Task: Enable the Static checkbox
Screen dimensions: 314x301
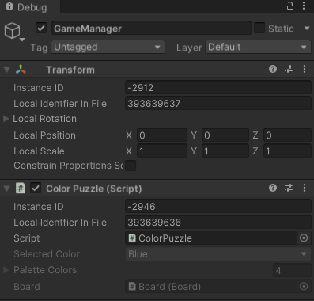Action: tap(259, 28)
